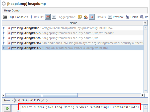Click the horizontal scrollbar thumb
150x112 pixels.
(42, 95)
